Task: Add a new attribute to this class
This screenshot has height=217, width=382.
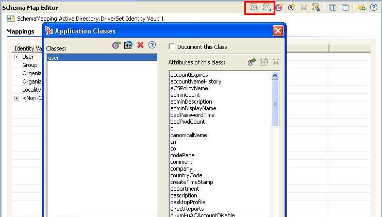Action: (252, 62)
